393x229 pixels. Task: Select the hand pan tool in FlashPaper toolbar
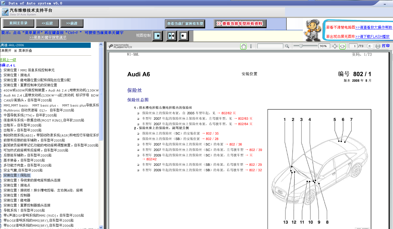tap(243, 46)
